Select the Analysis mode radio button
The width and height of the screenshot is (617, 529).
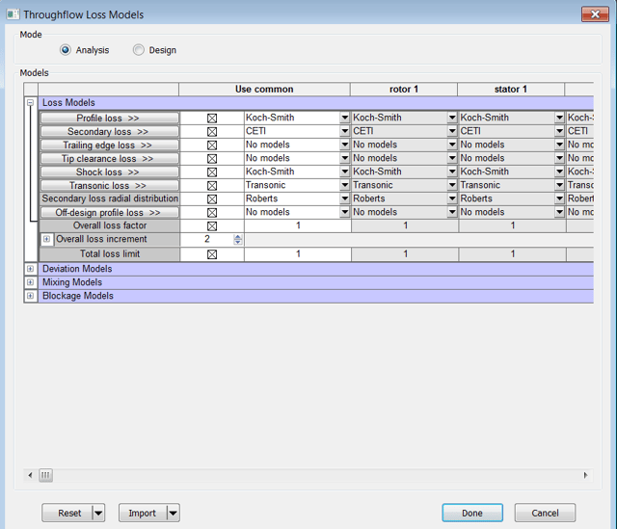[x=66, y=50]
